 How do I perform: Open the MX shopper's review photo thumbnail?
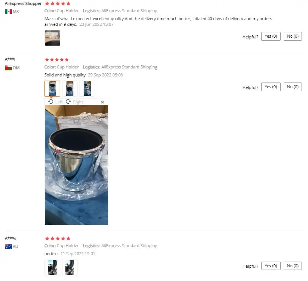click(52, 38)
